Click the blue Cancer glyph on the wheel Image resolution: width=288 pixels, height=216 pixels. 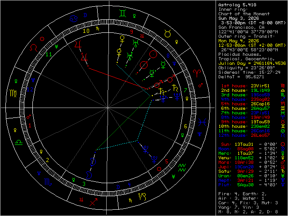click(74, 18)
